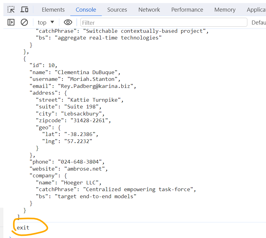Click "Switchable contextually-based project" catchPhrase line
The height and width of the screenshot is (238, 266).
[122, 31]
